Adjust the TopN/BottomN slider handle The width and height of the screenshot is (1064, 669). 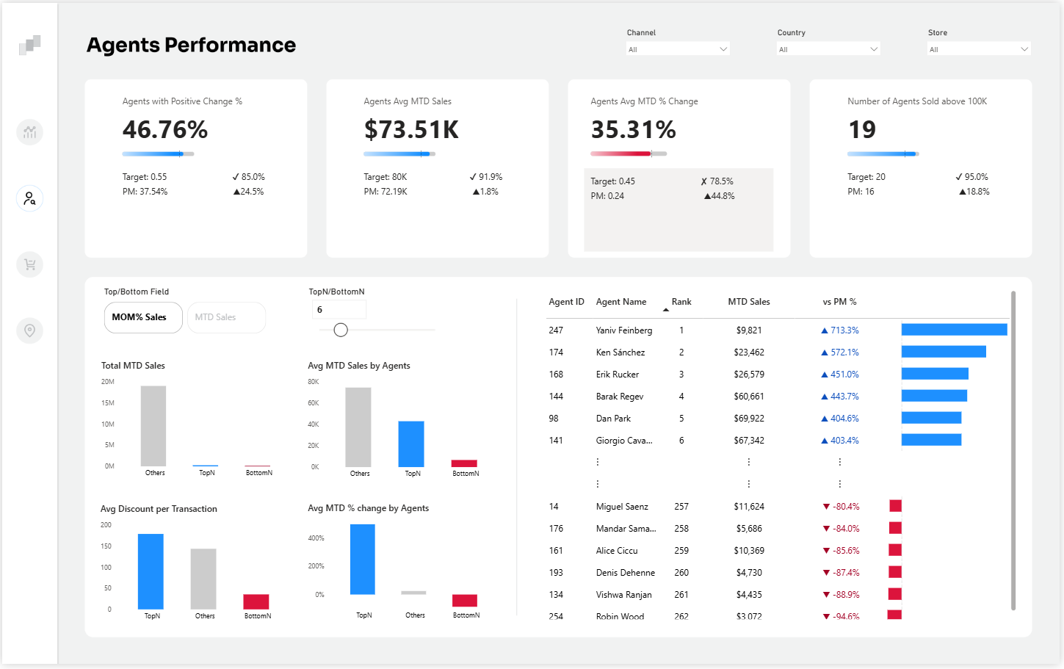[341, 330]
